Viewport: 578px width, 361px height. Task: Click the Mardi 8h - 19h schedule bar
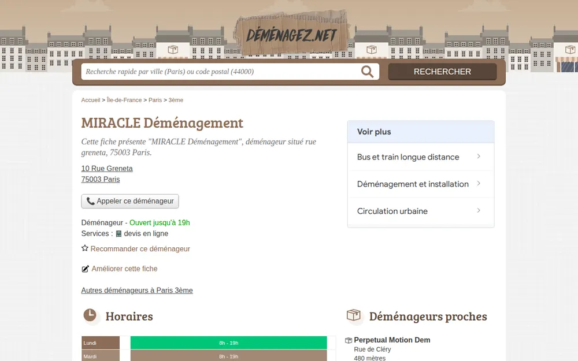(228, 356)
